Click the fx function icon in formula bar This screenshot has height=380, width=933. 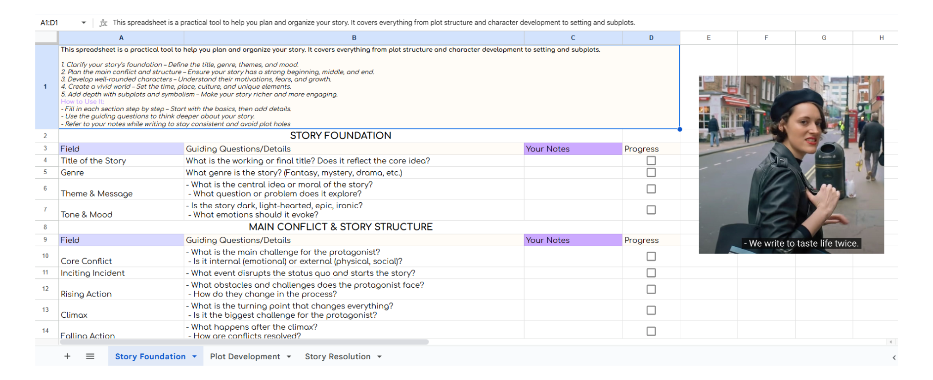coord(103,23)
